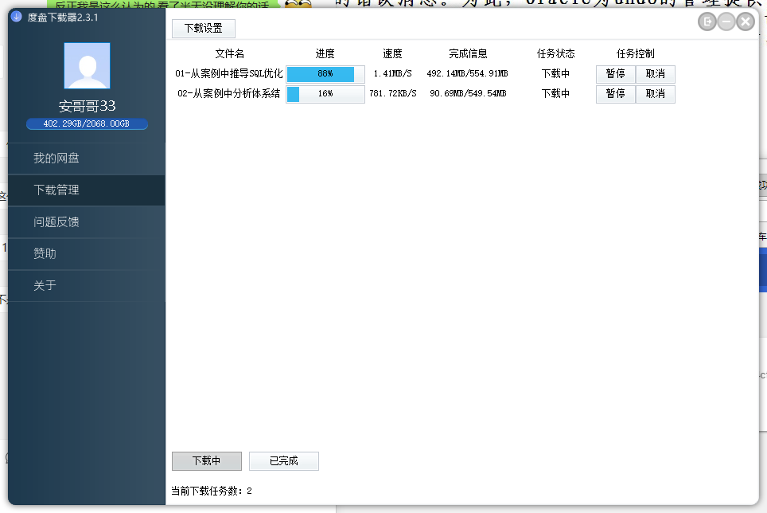Pause the 01-从案例中推导SQL优化 download
The image size is (767, 513).
(x=615, y=74)
